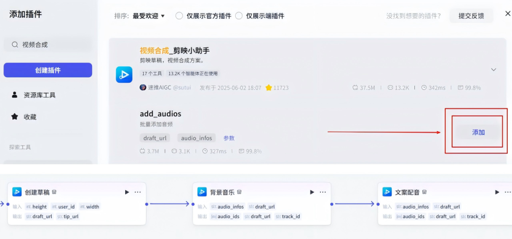Click the 3.1K bot count icon
Viewport: 512px width, 239px height.
174,151
